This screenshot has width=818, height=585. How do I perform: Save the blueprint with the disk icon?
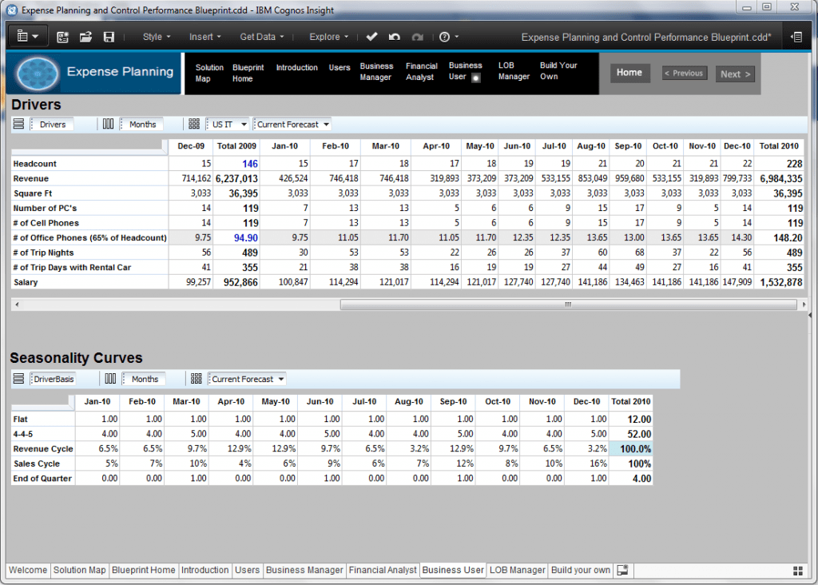[x=109, y=37]
